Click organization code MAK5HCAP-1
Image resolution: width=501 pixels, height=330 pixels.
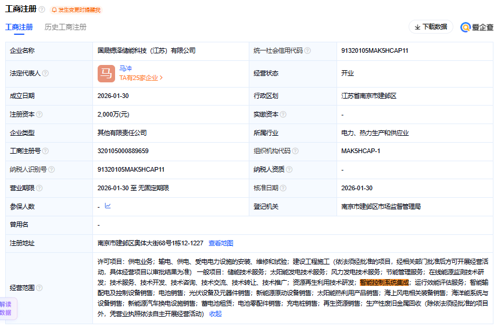[361, 151]
